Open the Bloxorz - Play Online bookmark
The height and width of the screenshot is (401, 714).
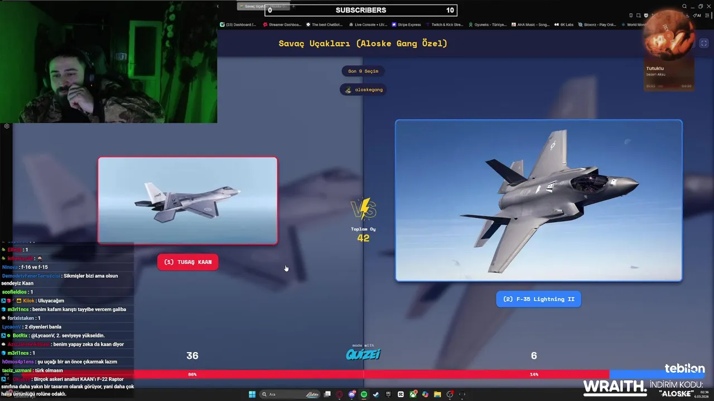pyautogui.click(x=597, y=25)
